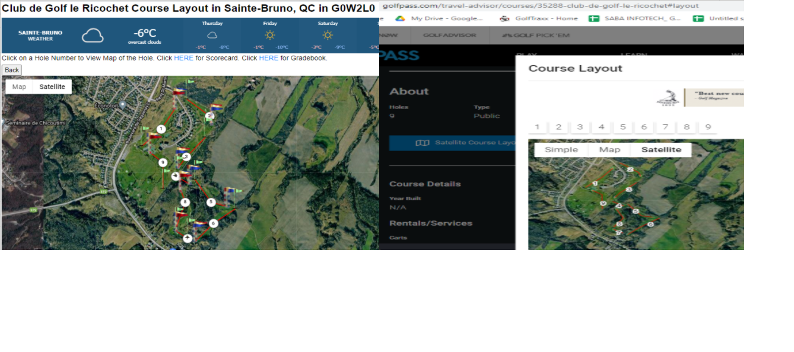
Task: Click hole 9 marker on left satellite map
Action: tap(163, 162)
